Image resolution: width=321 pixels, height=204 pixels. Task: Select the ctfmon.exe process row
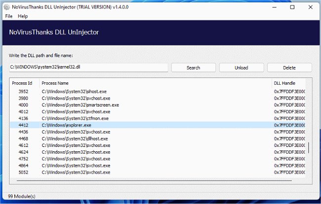click(x=158, y=118)
